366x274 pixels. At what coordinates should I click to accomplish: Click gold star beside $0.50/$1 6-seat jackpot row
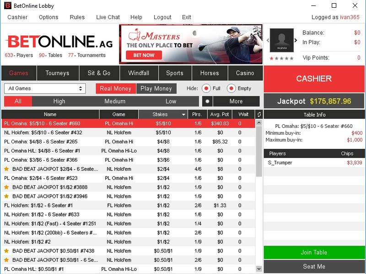pos(6,260)
